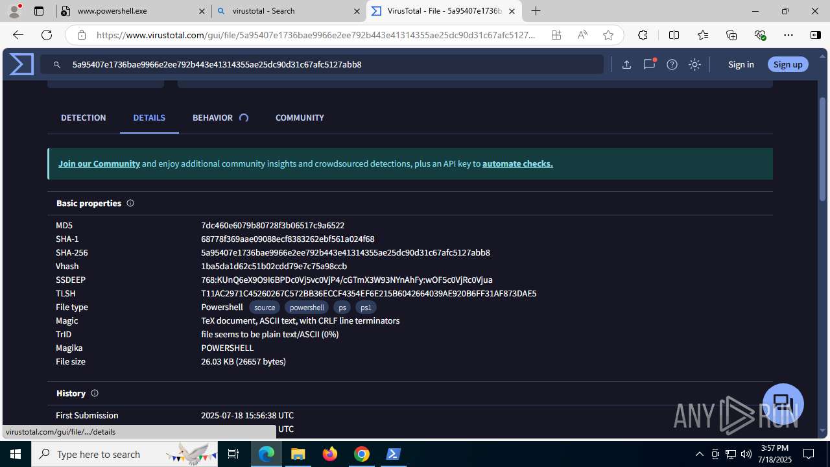Click the File size 26.03 KB value

[x=243, y=361]
